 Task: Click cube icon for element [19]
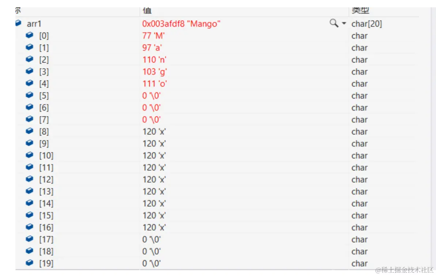30,263
